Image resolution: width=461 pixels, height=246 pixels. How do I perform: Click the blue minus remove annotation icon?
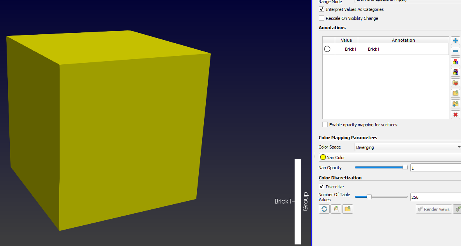(x=455, y=51)
